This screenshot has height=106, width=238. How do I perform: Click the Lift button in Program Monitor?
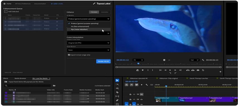[188, 70]
